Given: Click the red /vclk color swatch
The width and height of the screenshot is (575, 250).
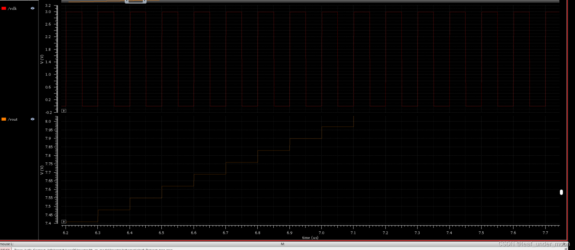Looking at the screenshot, I should [4, 8].
